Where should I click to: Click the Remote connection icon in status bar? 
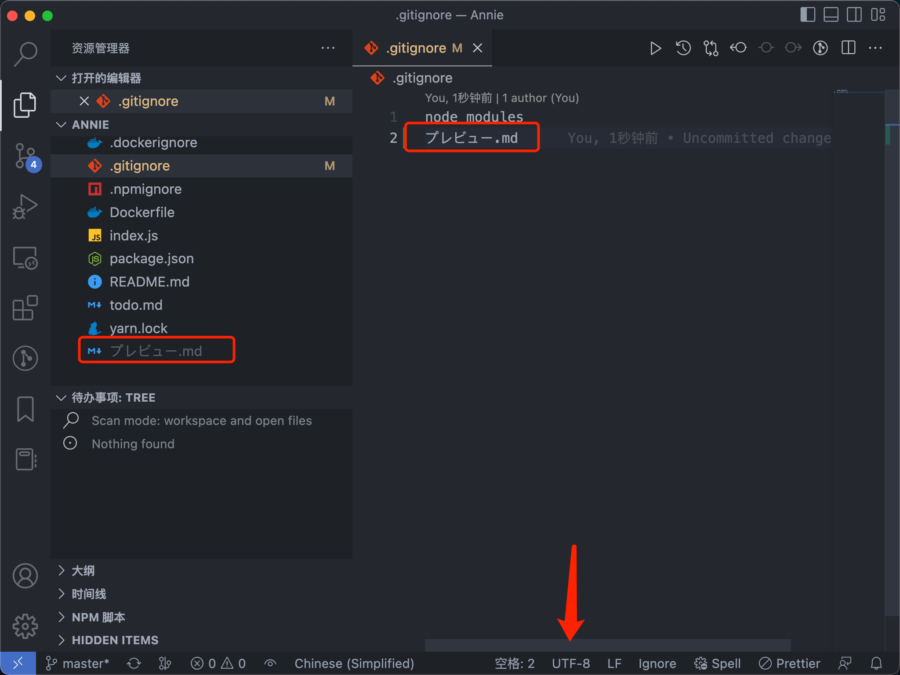pyautogui.click(x=18, y=663)
